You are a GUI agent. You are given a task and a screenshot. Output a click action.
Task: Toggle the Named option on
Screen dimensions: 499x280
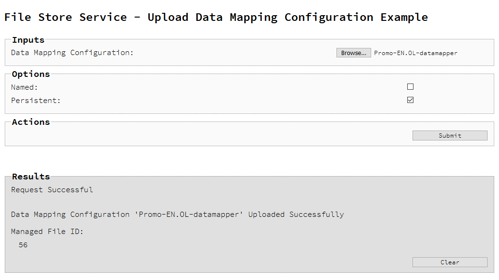click(x=411, y=87)
